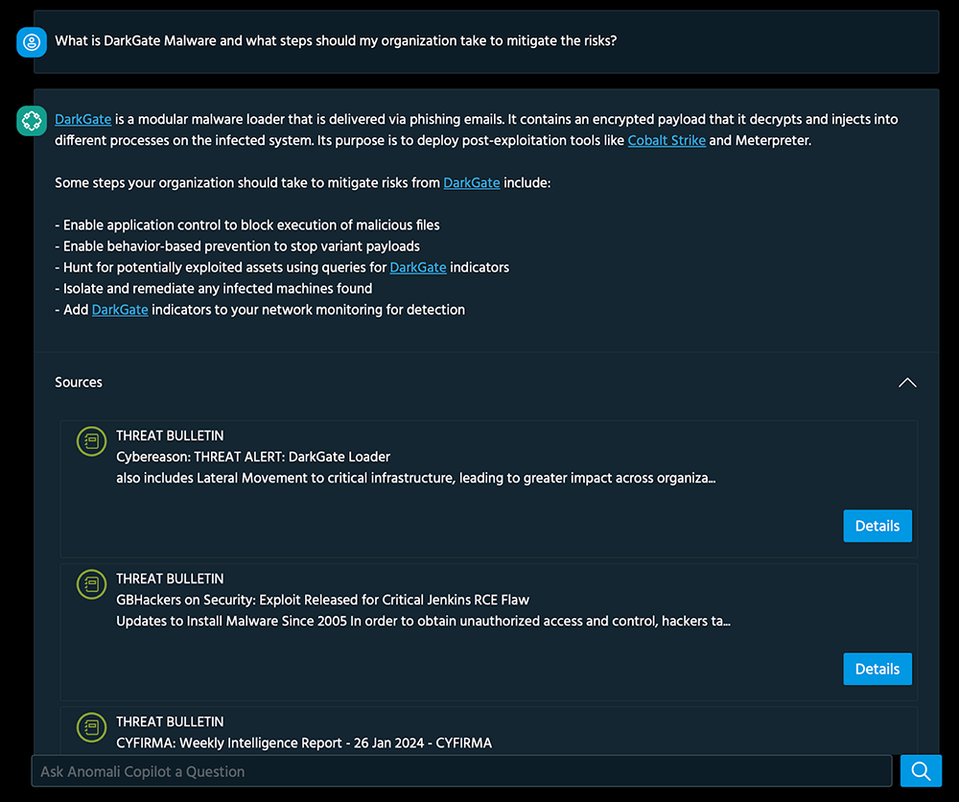Click DarkGate link in the Hunt bullet point
The width and height of the screenshot is (959, 802).
point(418,267)
